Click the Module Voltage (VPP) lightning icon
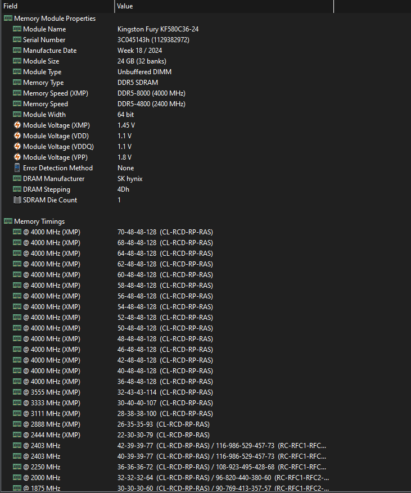This screenshot has width=411, height=493. [x=17, y=157]
